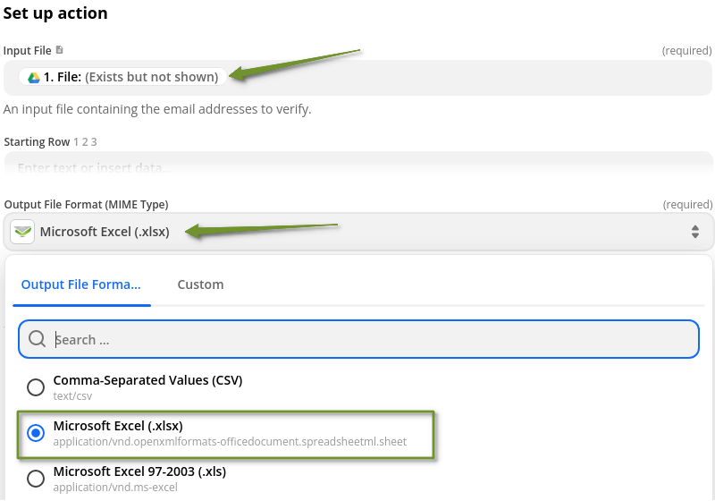Click the 1 2 3 number icon beside Starting Row
The image size is (715, 501).
point(85,141)
